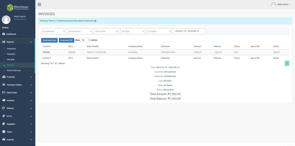Select the Invoices report submenu item

coord(10,65)
